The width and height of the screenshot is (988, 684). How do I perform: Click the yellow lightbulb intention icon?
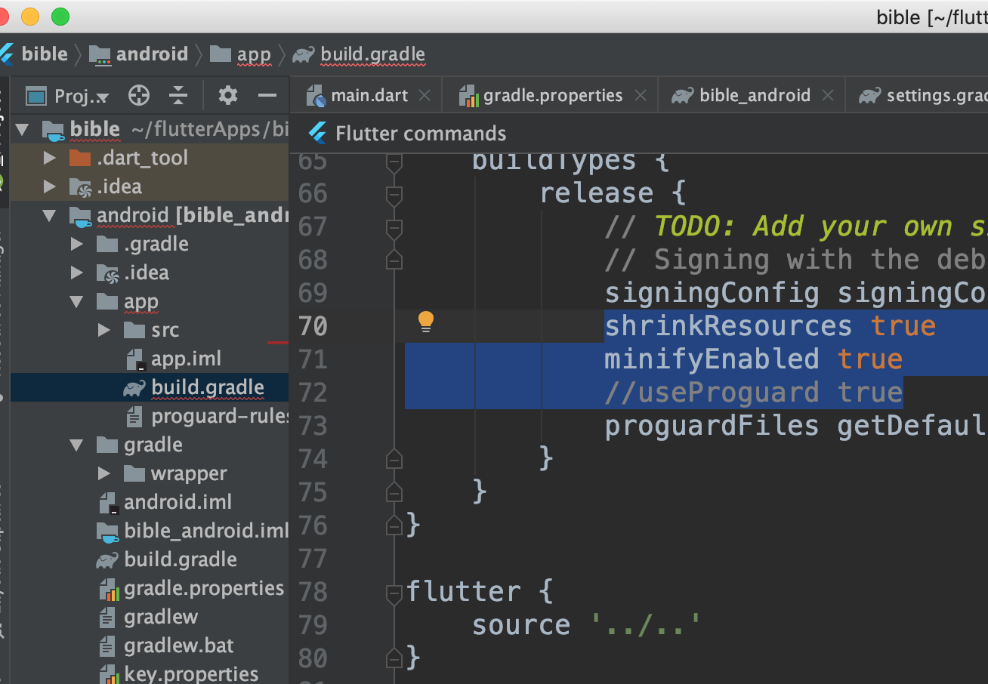tap(426, 322)
